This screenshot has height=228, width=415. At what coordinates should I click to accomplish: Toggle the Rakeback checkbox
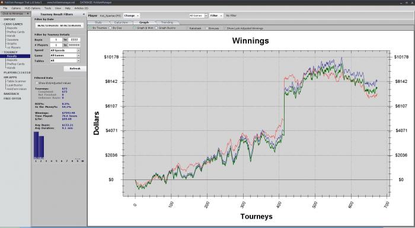[x=187, y=28]
